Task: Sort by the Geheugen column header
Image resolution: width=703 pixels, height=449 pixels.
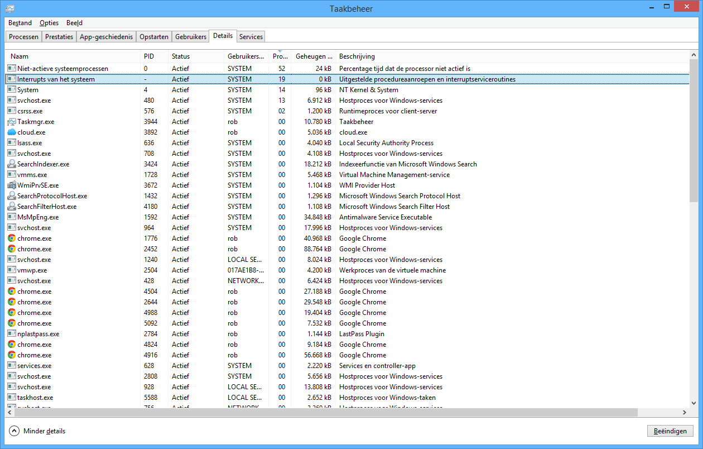Action: (314, 56)
